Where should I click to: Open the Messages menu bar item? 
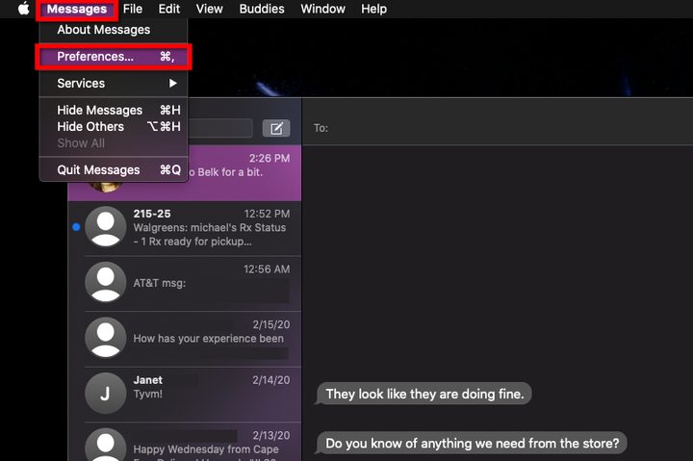77,9
